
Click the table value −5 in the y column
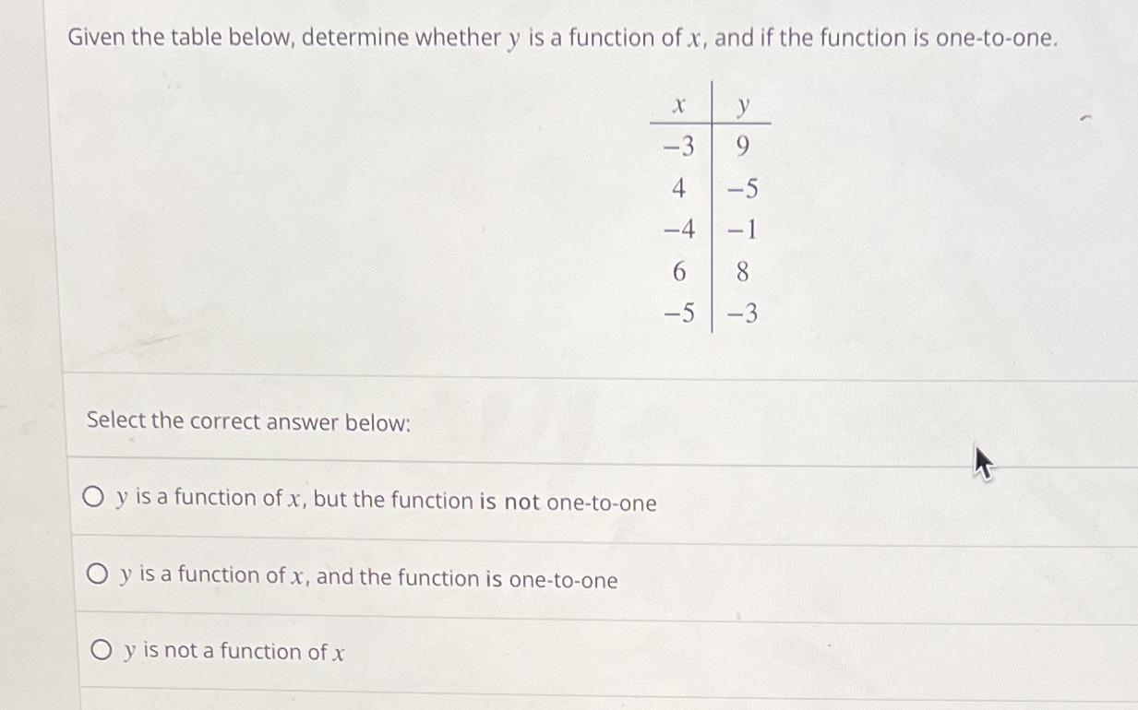742,189
